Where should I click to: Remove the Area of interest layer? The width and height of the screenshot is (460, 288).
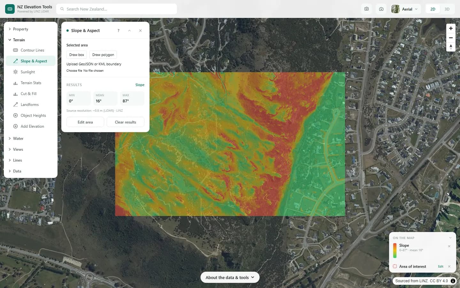(x=449, y=267)
